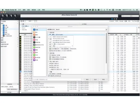The height and width of the screenshot is (105, 140).
Task: Click the Help button in Options dialog
Action: click(x=103, y=80)
